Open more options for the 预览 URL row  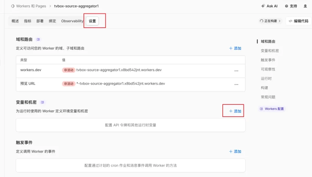pos(236,84)
